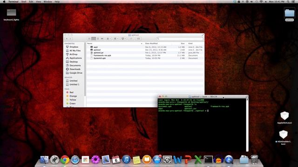
Task: Open Notification Center in the menu bar
Action: (x=293, y=1)
